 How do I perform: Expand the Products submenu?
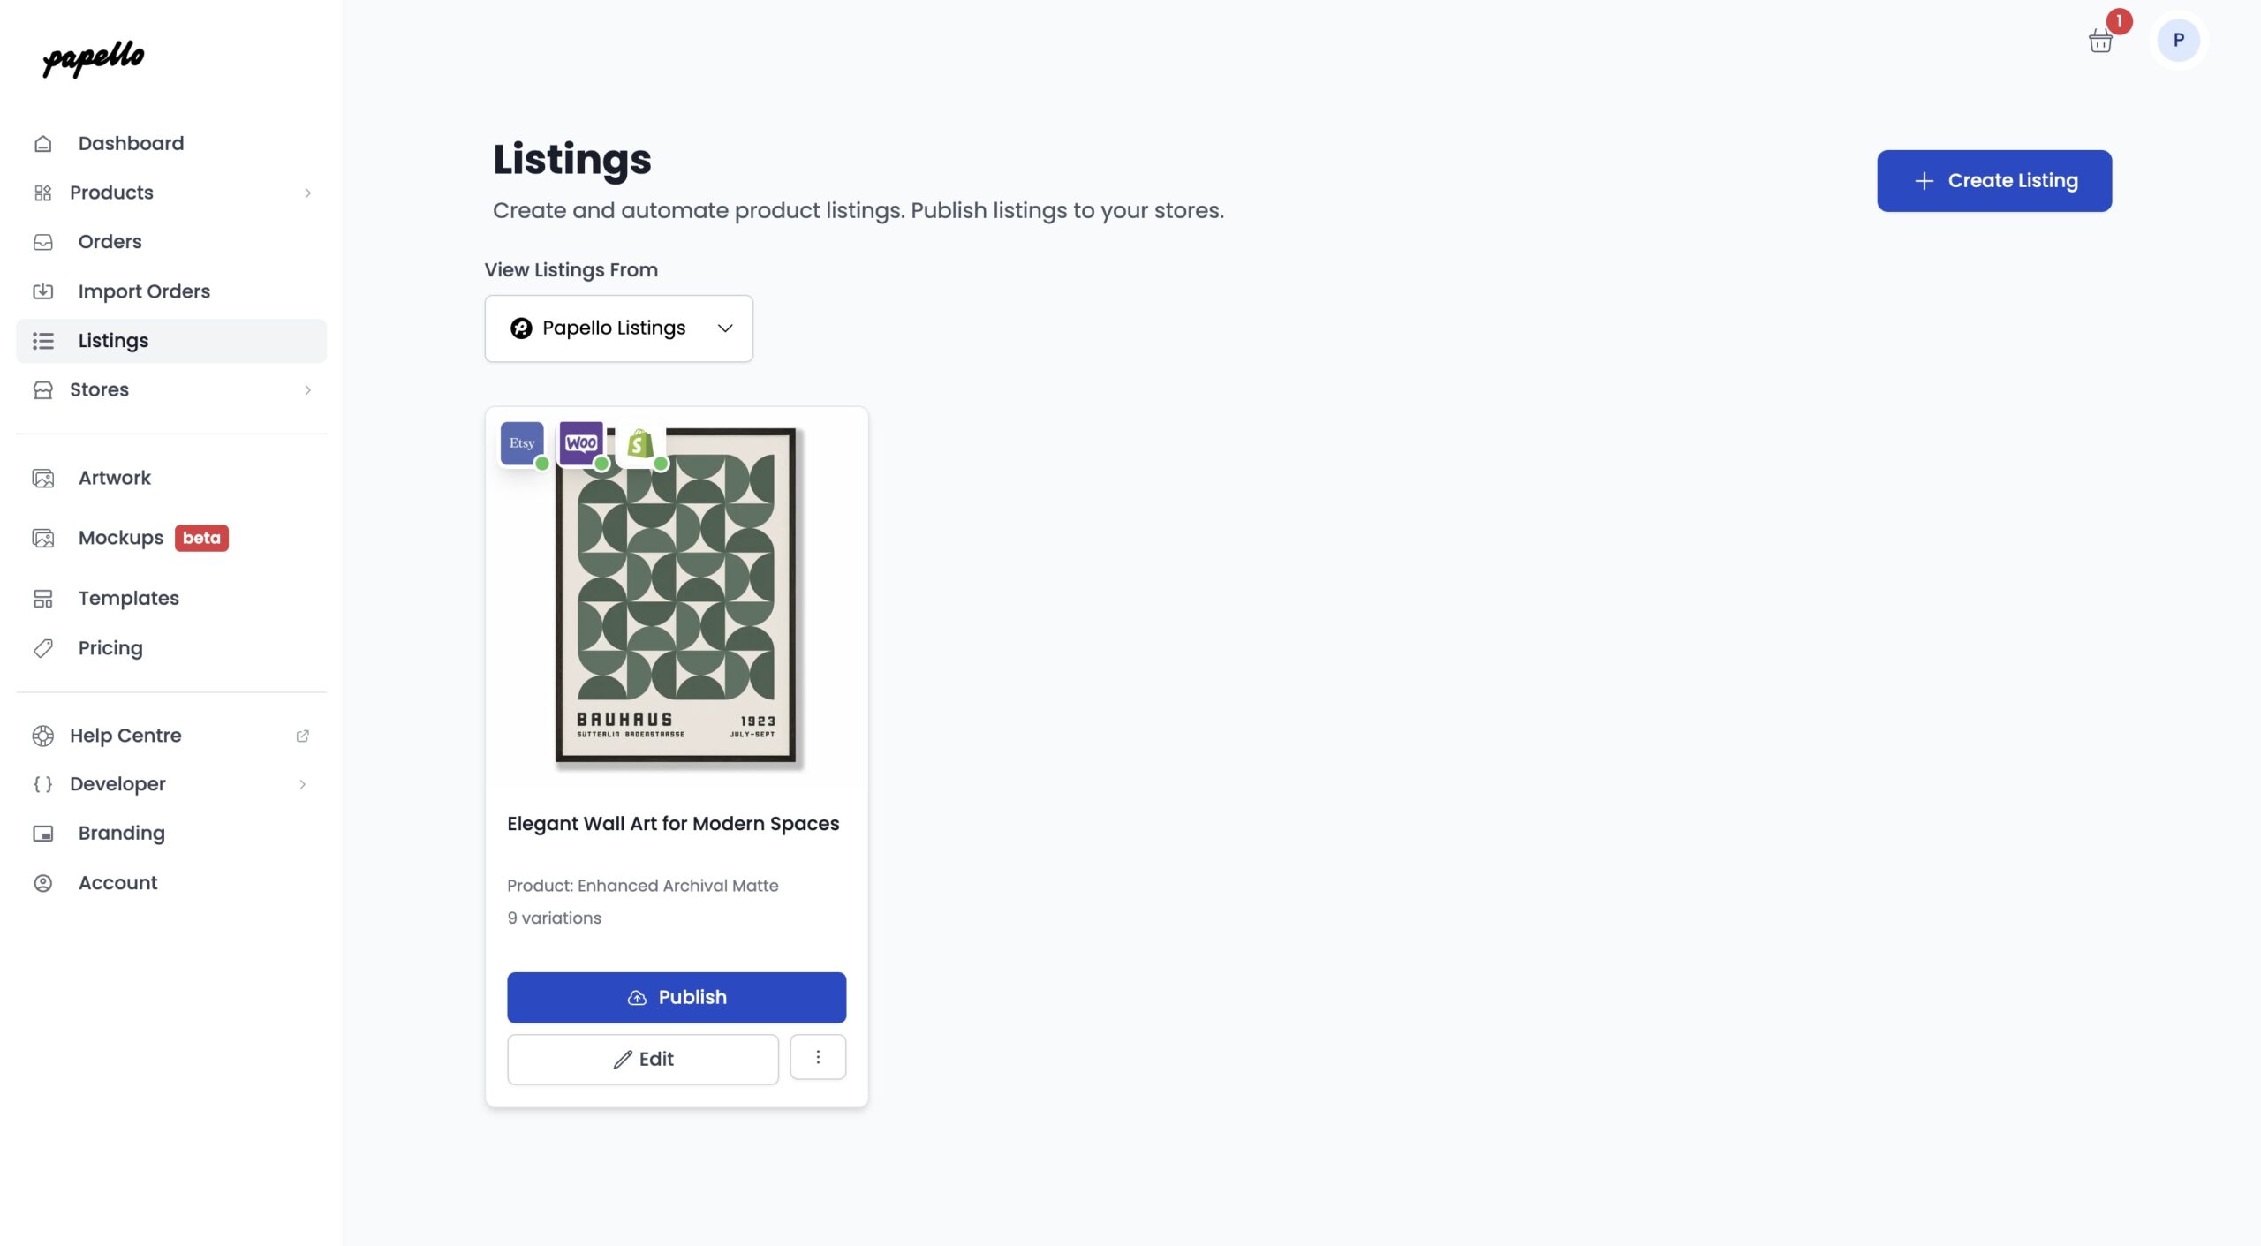[x=307, y=193]
